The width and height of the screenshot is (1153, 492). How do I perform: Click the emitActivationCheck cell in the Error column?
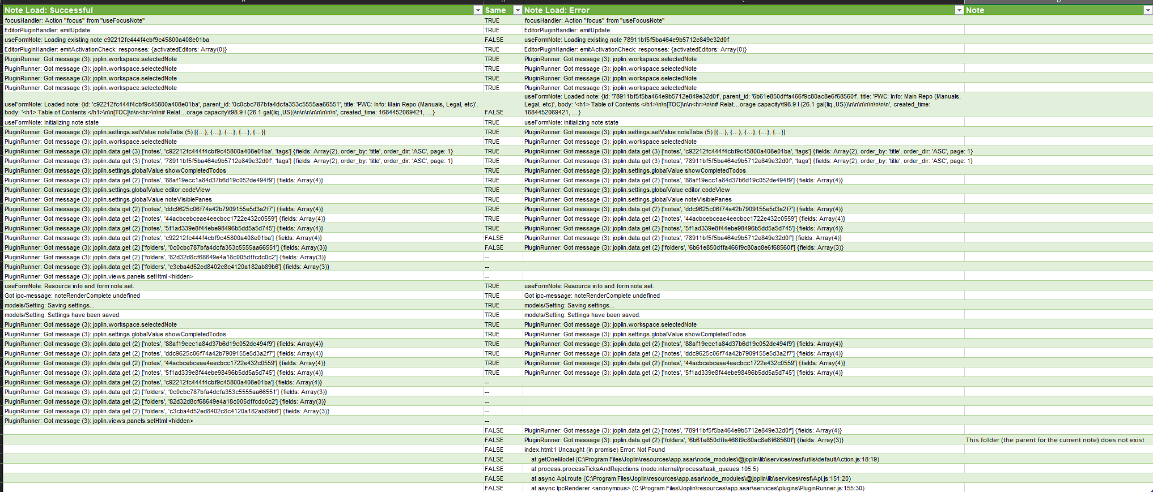pyautogui.click(x=743, y=49)
